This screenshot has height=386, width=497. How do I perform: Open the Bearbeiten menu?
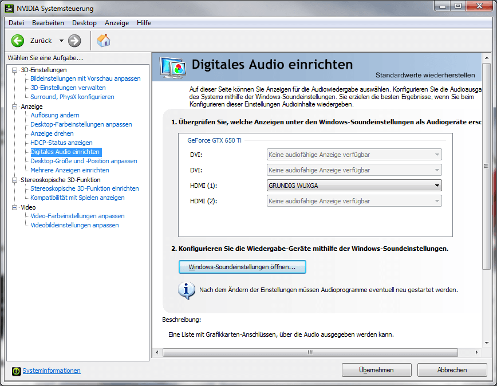tap(48, 23)
